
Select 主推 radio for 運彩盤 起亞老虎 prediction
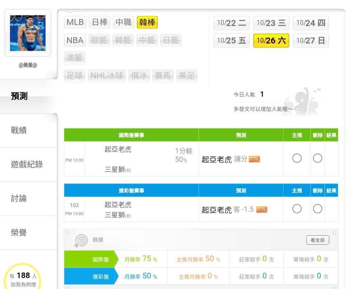coord(297,209)
